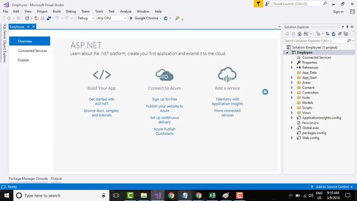Open Telemetry with Application Insights link

227,102
